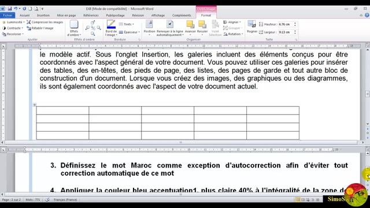Click the table move handle

coord(35,105)
